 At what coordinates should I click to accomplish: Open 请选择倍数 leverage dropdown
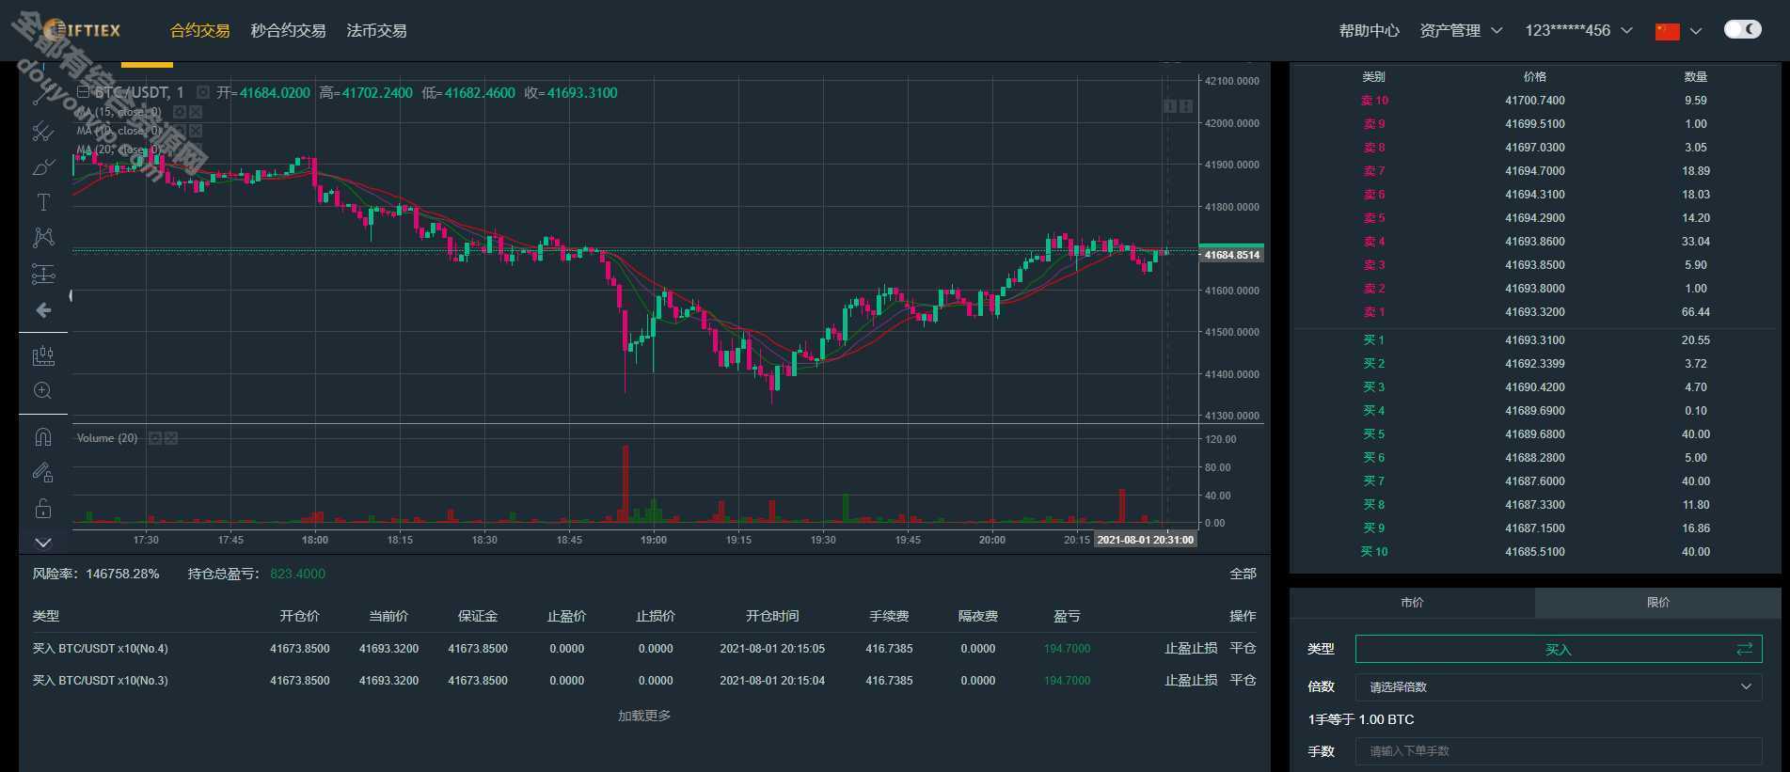1558,687
